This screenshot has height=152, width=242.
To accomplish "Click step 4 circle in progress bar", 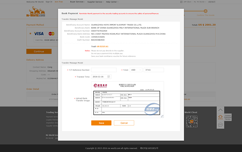I will pyautogui.click(x=205, y=11).
